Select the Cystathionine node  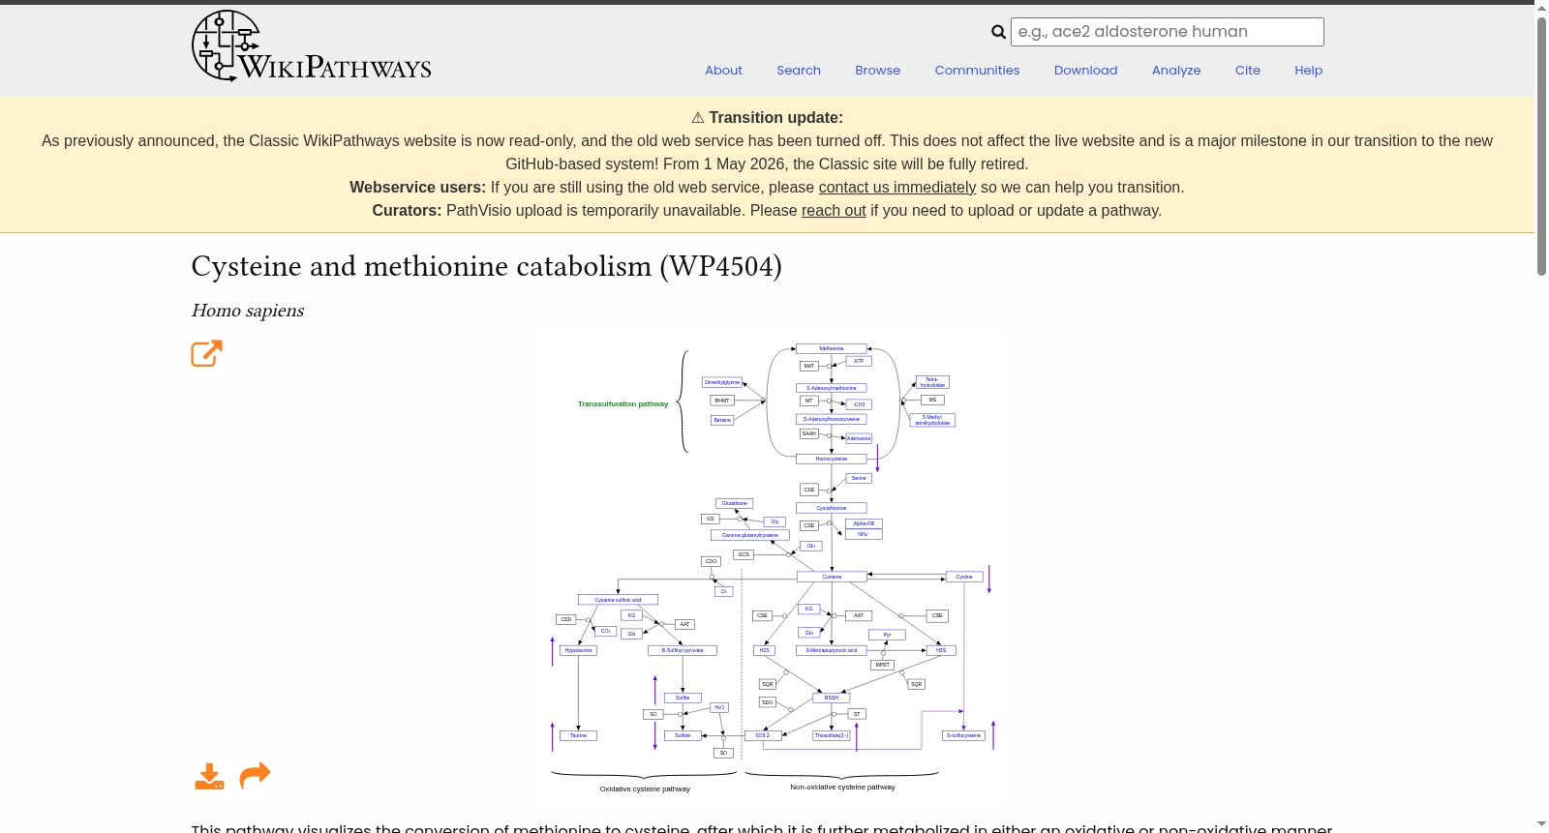tap(832, 508)
